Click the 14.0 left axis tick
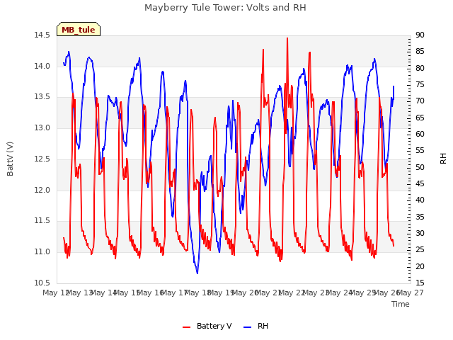 point(42,66)
